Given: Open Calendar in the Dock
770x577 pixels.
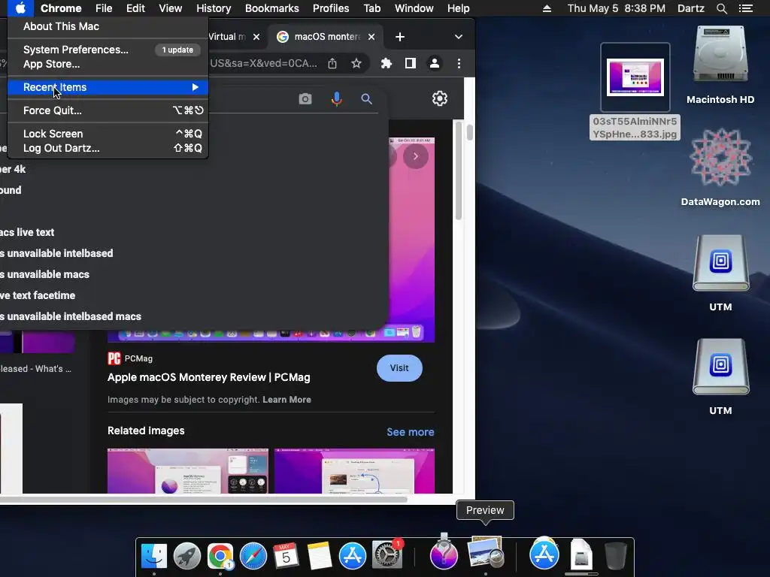Looking at the screenshot, I should (x=286, y=556).
